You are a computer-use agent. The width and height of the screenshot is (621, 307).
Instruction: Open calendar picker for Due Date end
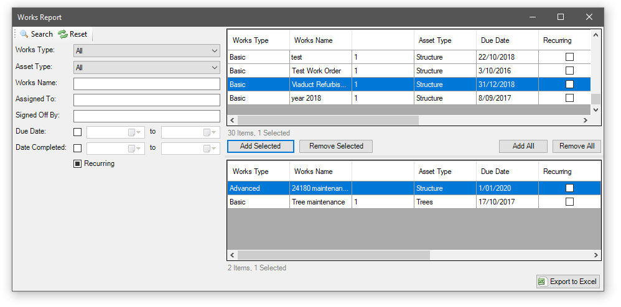pos(207,132)
